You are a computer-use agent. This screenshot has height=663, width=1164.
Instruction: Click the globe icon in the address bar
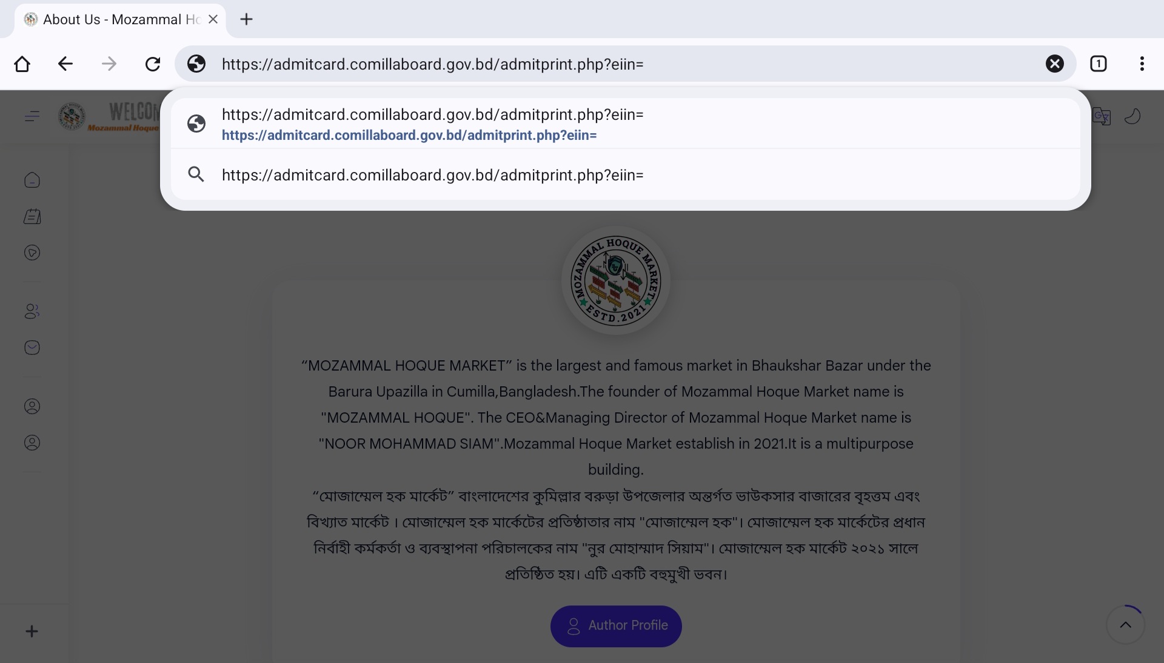tap(196, 64)
